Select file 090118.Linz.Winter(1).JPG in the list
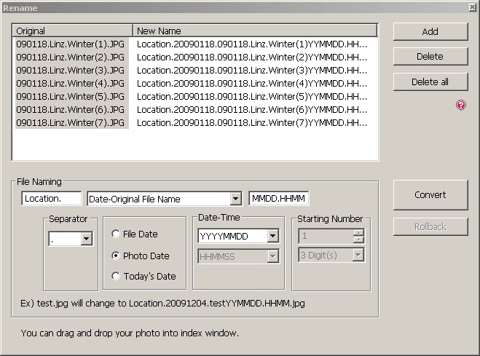Image resolution: width=480 pixels, height=356 pixels. [x=71, y=44]
